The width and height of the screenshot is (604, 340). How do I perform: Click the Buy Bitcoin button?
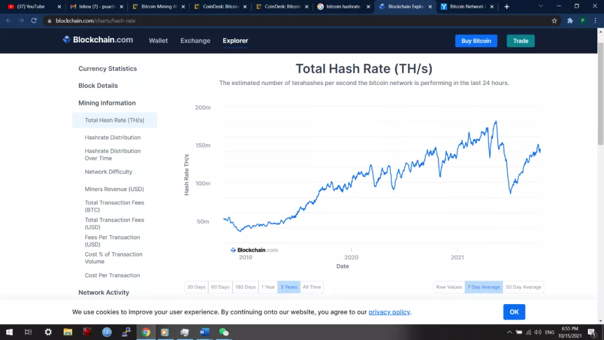pyautogui.click(x=476, y=41)
